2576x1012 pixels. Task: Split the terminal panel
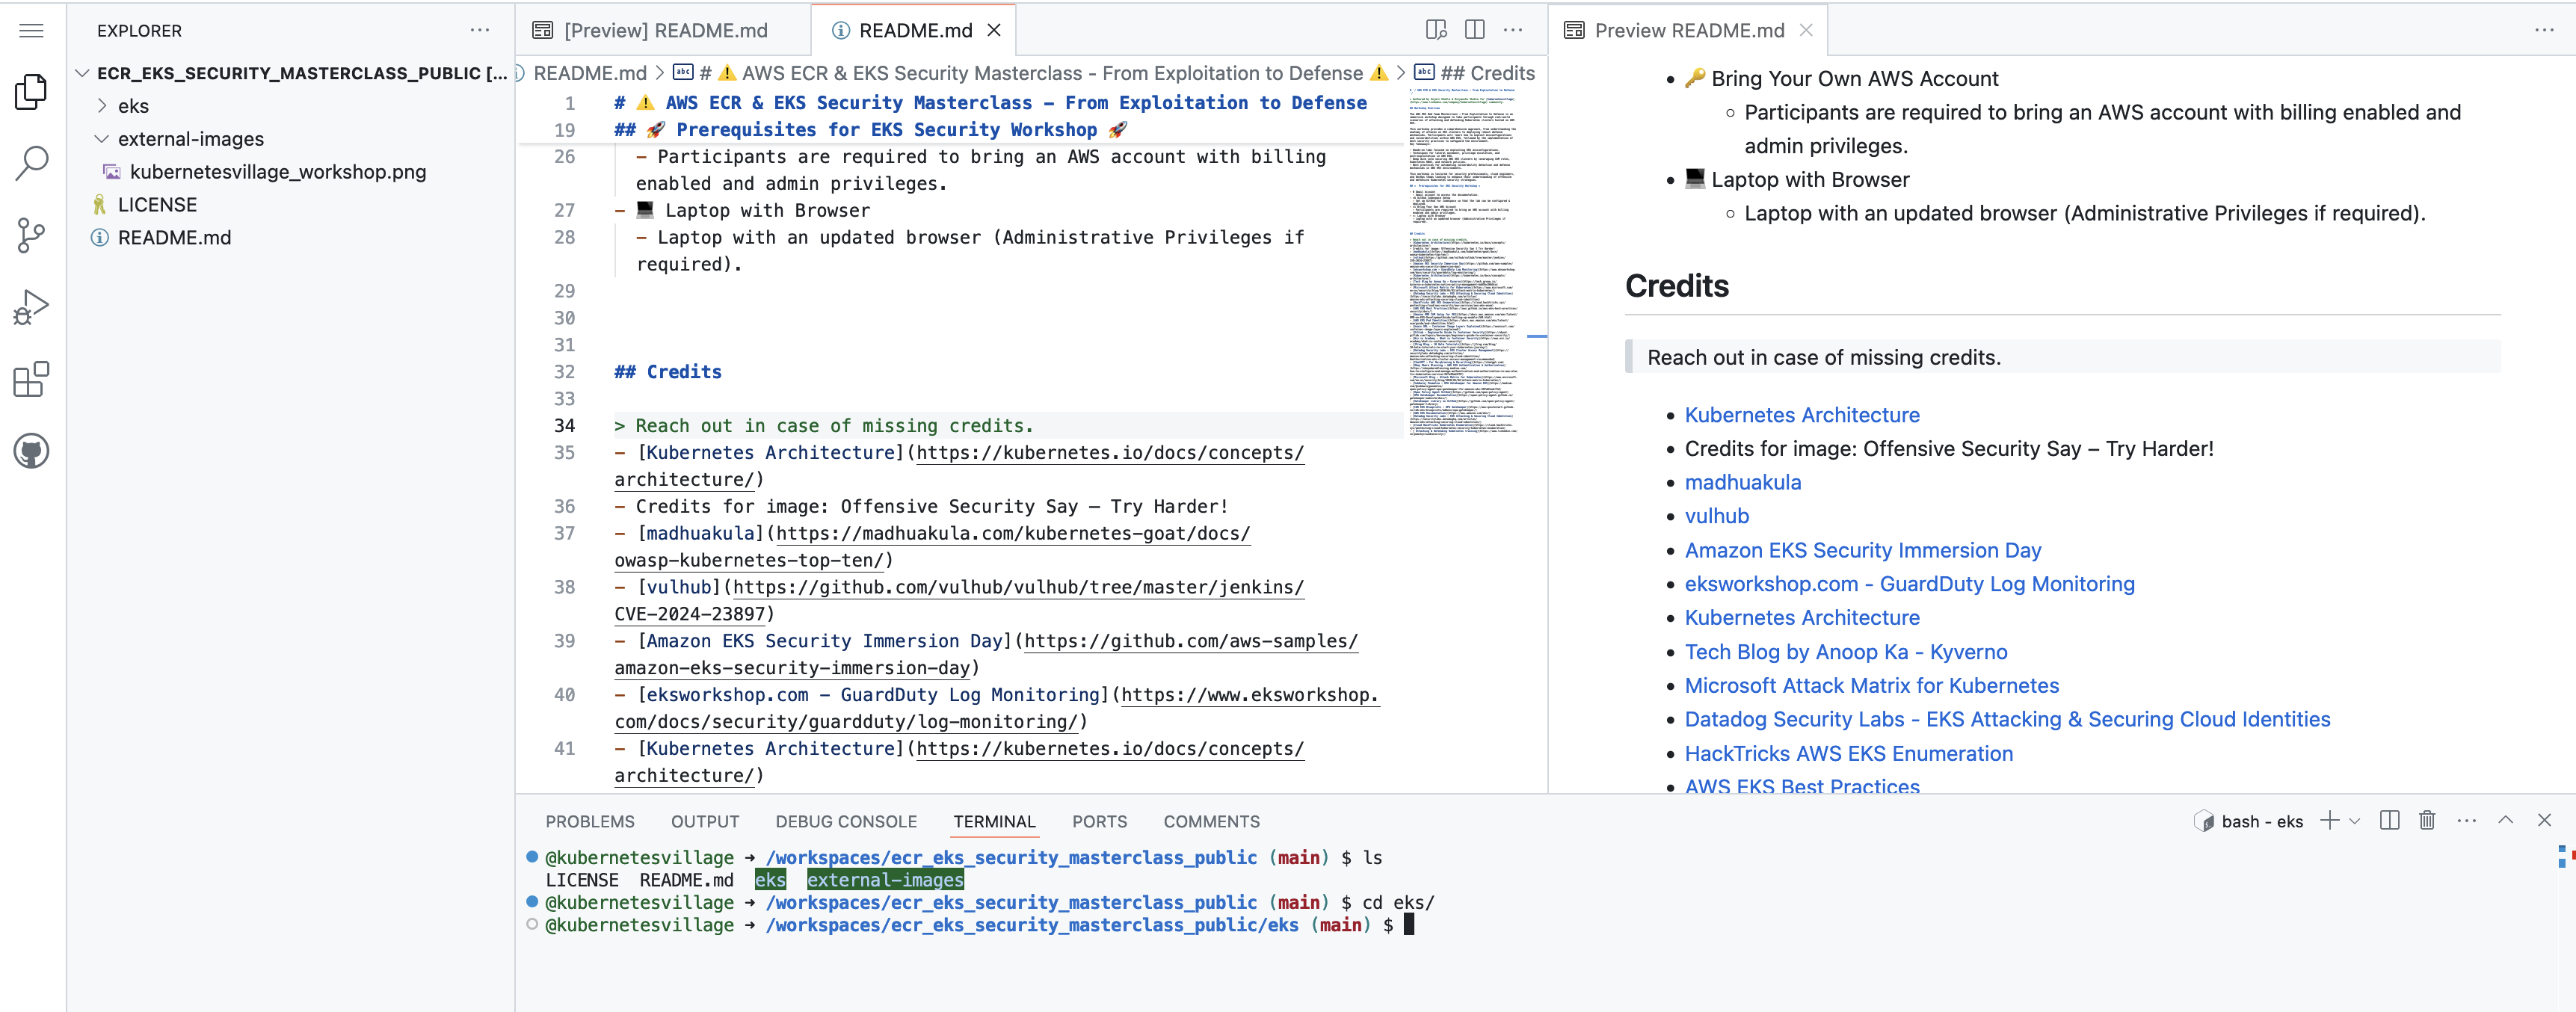click(x=2390, y=820)
